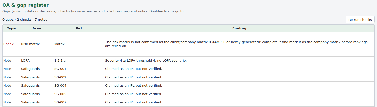Select the Risk matrix area cell
377x107 pixels.
click(37, 44)
